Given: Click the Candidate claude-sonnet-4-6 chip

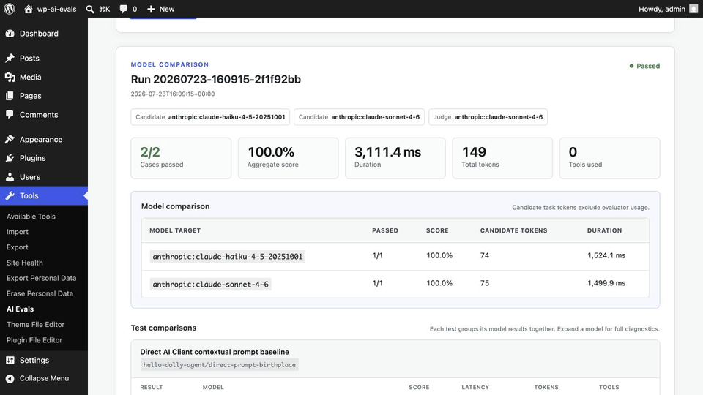Looking at the screenshot, I should tap(359, 117).
